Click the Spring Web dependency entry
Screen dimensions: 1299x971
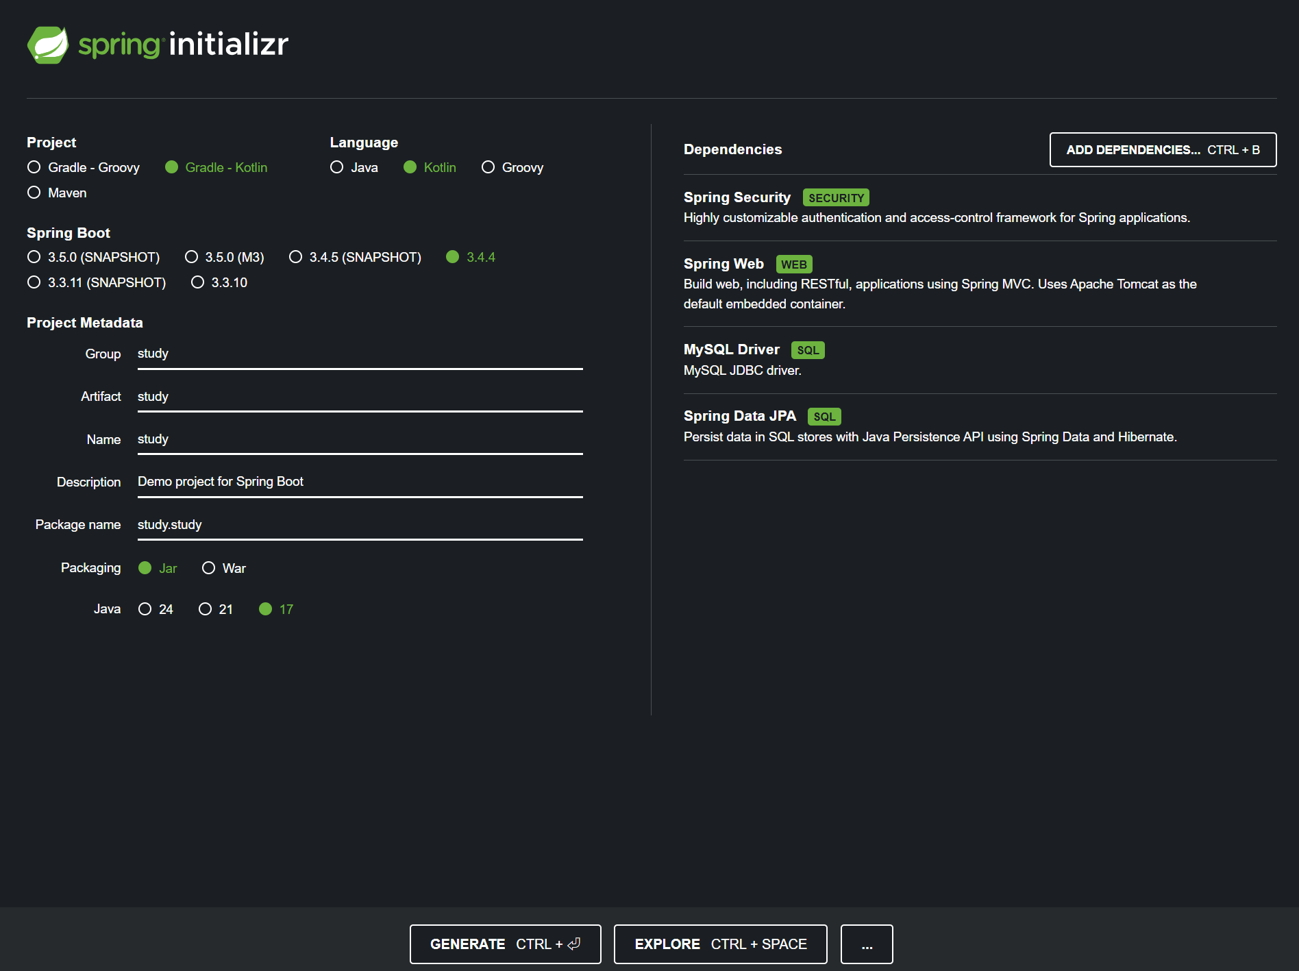point(980,283)
